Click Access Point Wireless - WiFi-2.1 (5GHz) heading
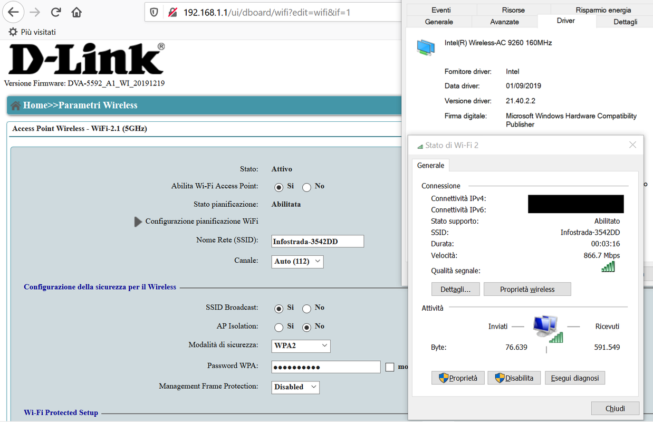The image size is (653, 422). [x=80, y=129]
